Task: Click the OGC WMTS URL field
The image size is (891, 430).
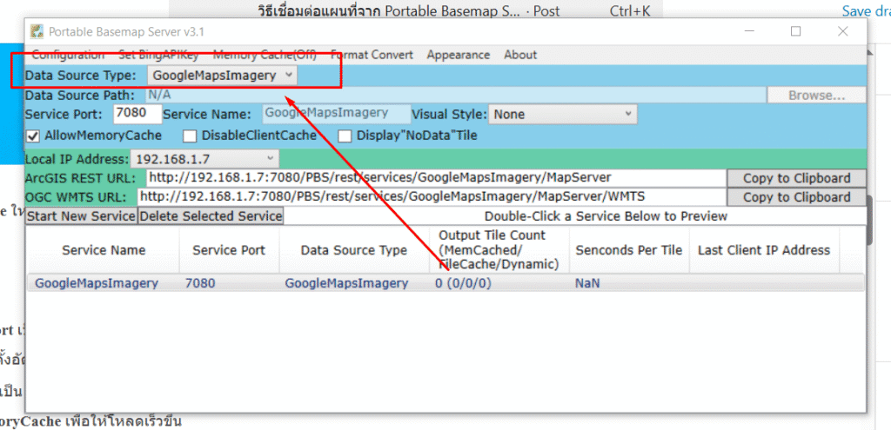Action: point(432,197)
